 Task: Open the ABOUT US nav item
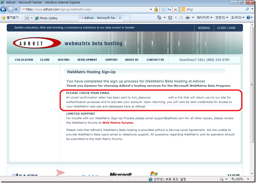click(132, 60)
